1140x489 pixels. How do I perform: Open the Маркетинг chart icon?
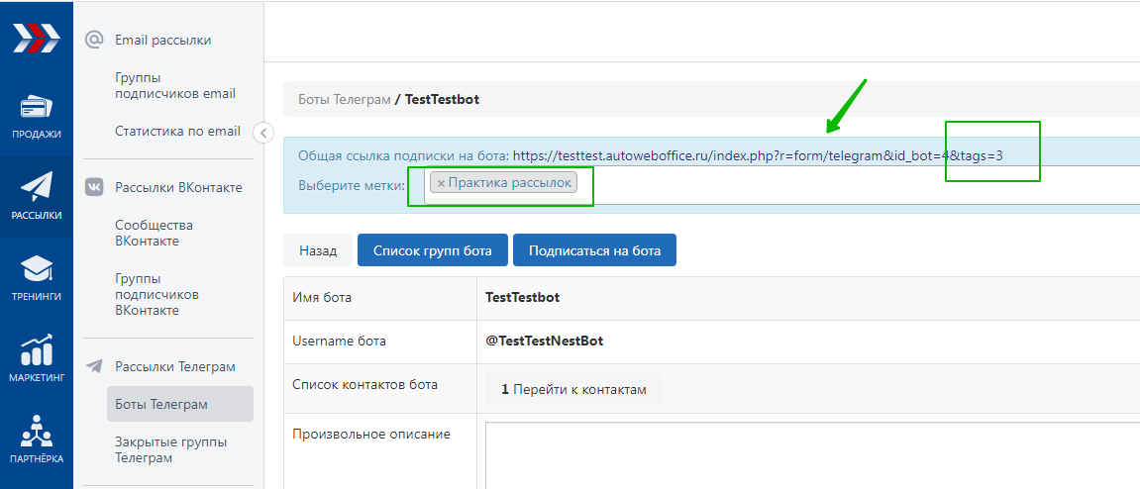37,350
